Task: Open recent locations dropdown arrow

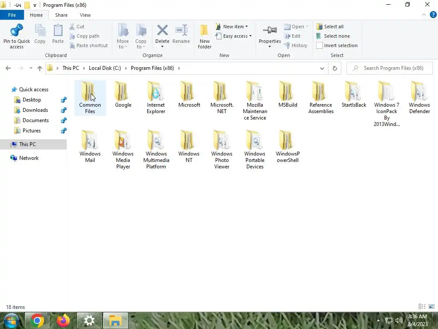Action: pyautogui.click(x=31, y=68)
